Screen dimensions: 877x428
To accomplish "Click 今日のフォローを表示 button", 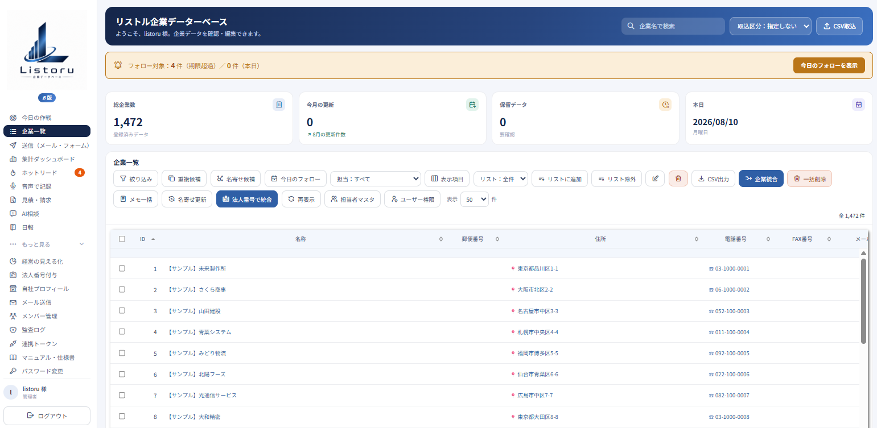I will pyautogui.click(x=829, y=65).
